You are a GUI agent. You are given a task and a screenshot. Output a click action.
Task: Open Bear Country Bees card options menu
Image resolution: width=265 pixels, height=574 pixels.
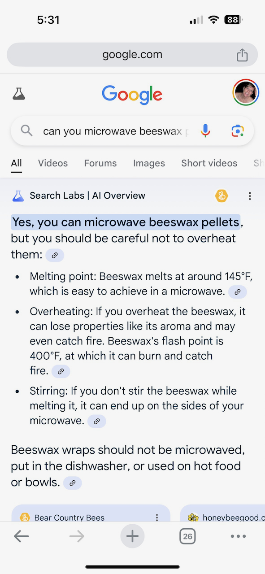(x=157, y=517)
